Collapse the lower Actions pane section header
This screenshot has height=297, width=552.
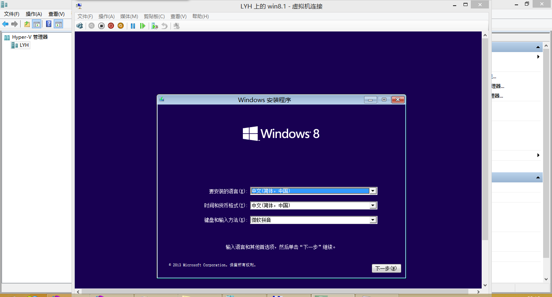click(x=539, y=178)
